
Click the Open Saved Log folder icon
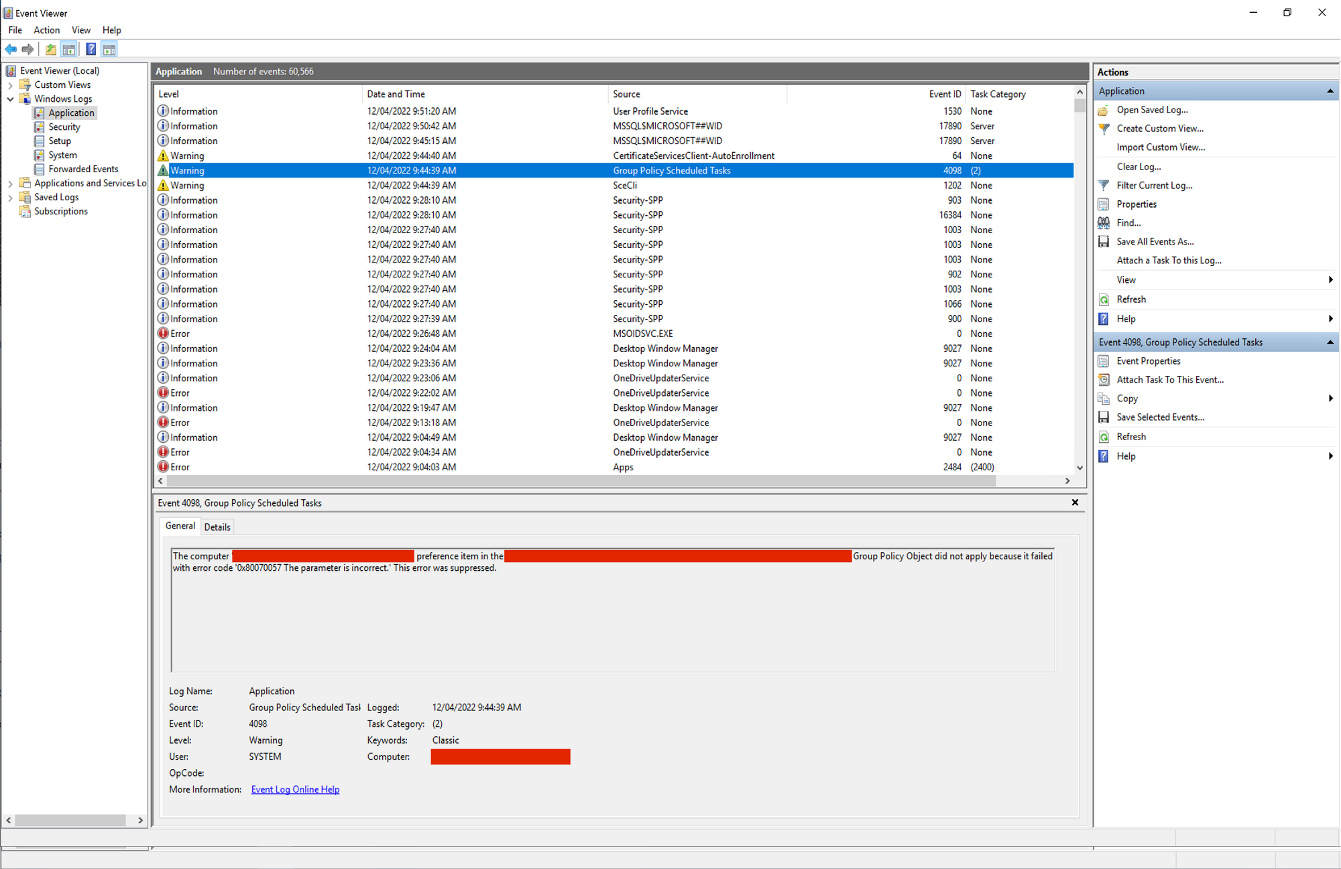[1104, 110]
